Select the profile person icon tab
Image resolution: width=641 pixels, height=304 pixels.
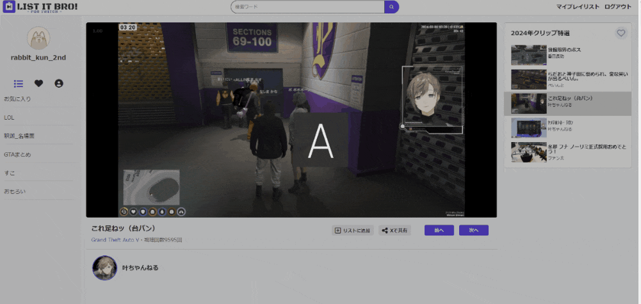click(x=59, y=83)
